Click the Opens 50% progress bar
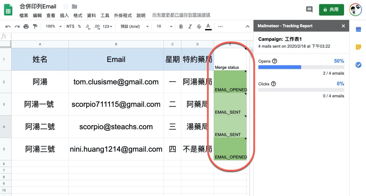The height and width of the screenshot is (196, 366). coord(301,67)
